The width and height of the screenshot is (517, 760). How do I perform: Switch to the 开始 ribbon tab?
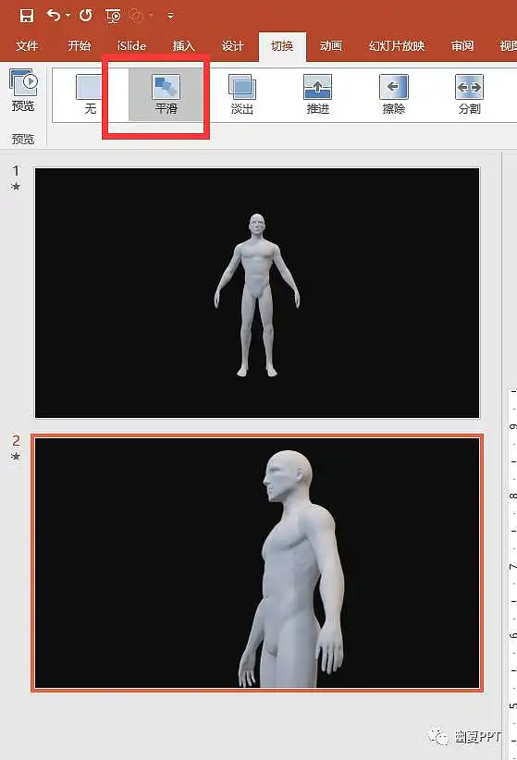79,46
